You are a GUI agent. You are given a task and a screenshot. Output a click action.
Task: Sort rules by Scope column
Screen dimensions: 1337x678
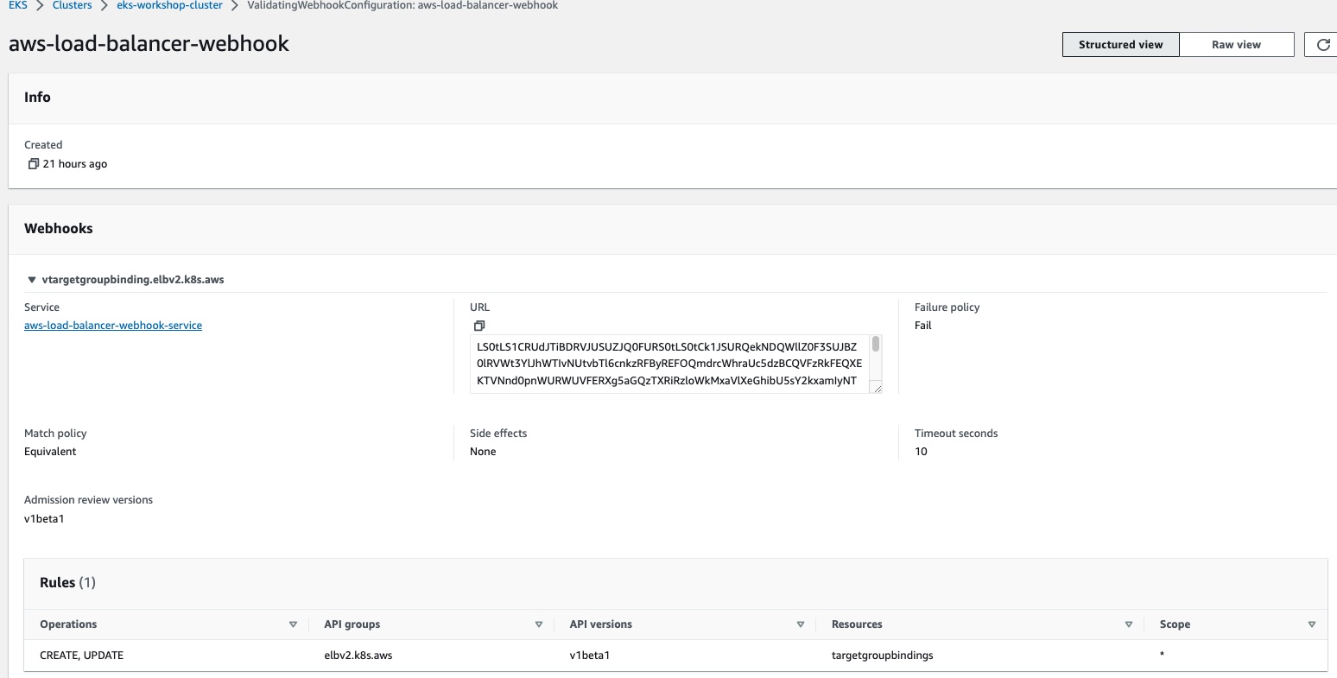pyautogui.click(x=1311, y=624)
